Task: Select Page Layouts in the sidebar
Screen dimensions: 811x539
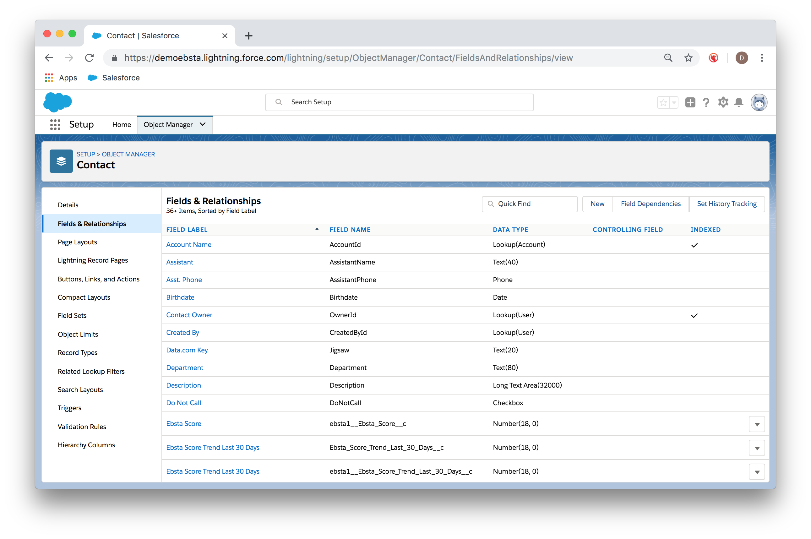Action: point(77,242)
